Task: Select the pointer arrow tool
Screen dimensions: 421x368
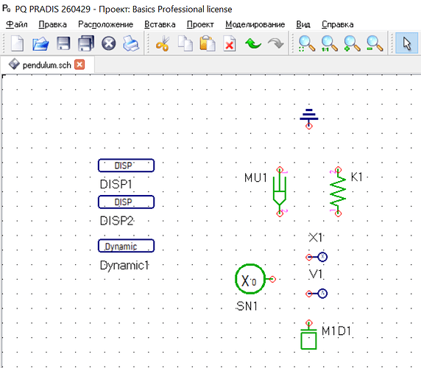Action: point(407,43)
